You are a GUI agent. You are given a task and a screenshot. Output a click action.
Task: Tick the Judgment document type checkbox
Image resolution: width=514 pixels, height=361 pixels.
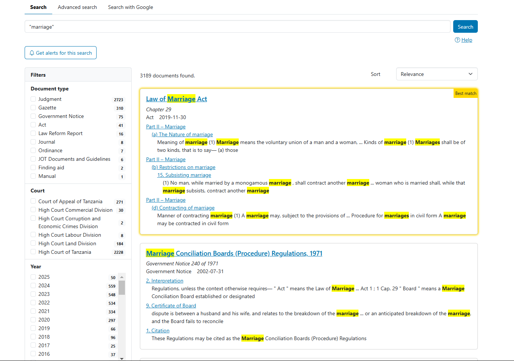pos(34,99)
